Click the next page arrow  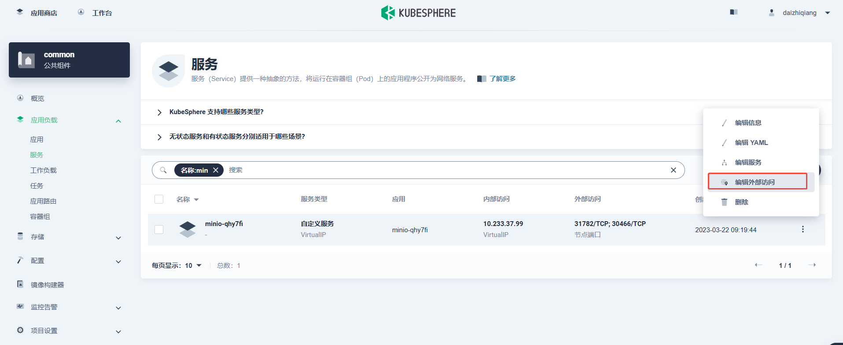812,265
